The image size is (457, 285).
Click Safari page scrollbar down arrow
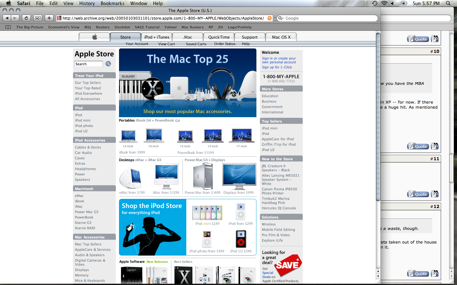point(378,276)
